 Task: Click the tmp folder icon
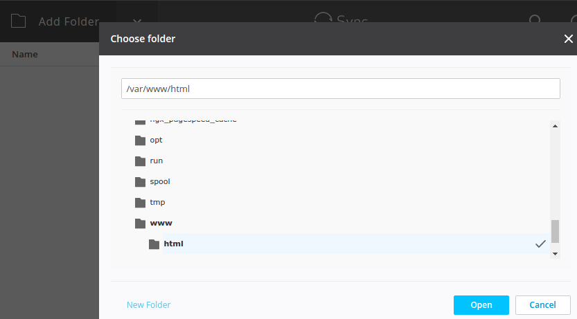point(140,203)
